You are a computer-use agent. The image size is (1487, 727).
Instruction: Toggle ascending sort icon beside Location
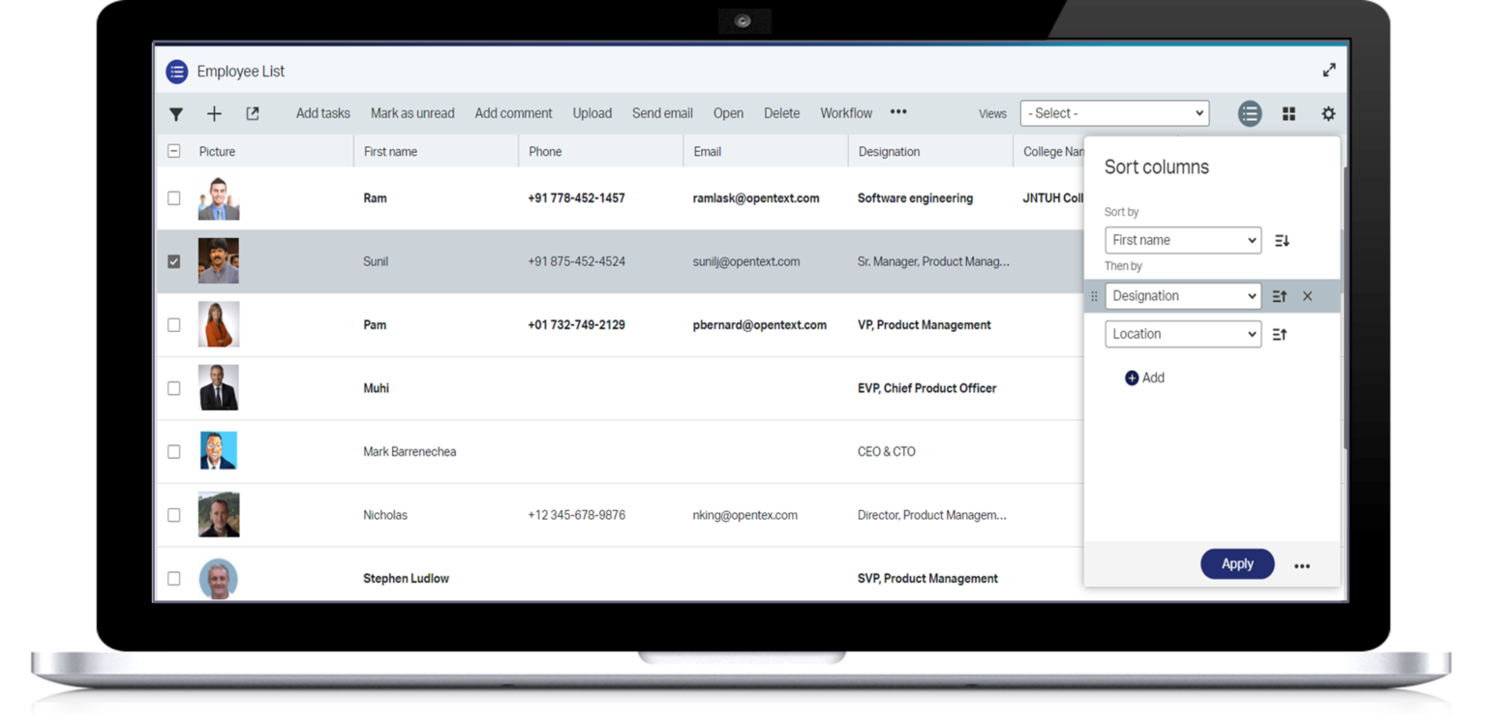point(1278,334)
